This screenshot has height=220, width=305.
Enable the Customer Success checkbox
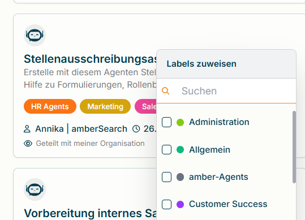point(166,205)
